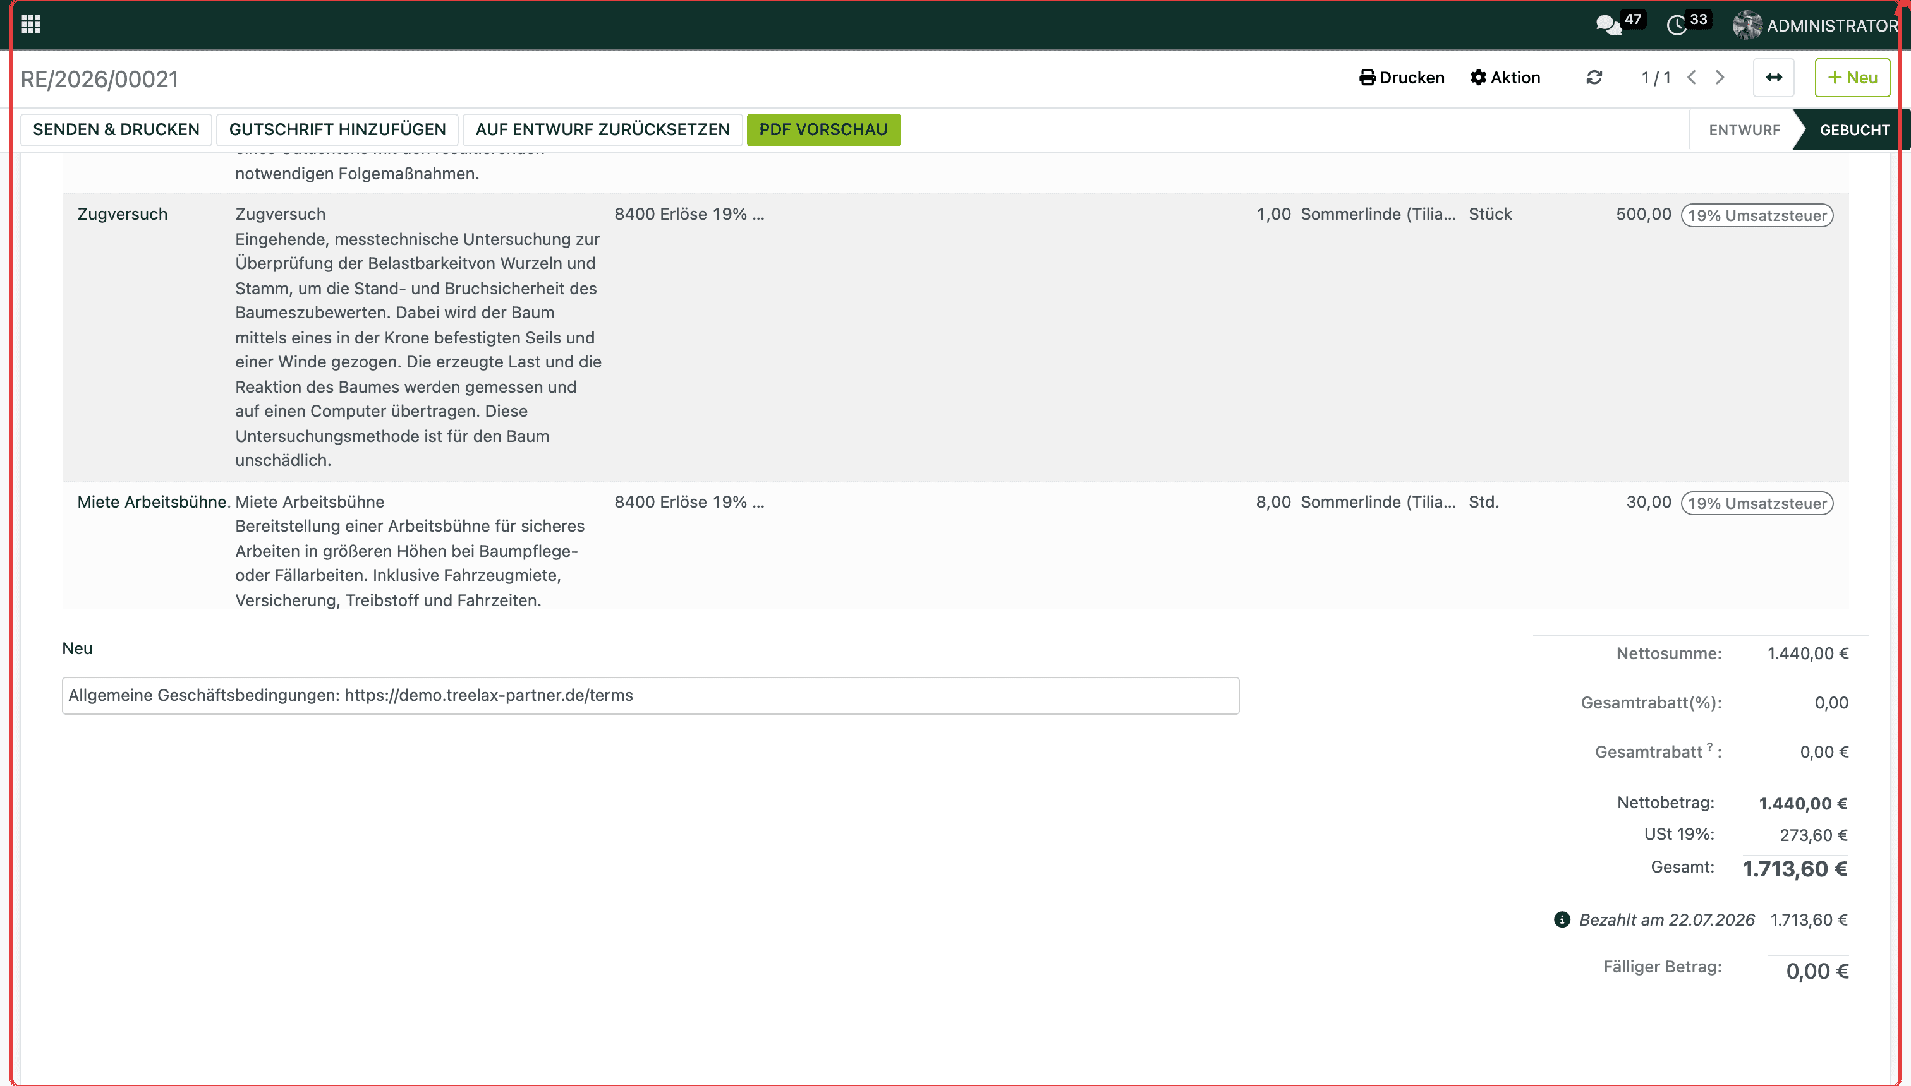
Task: Click the Gesamtrabatt help question mark
Action: (x=1709, y=746)
